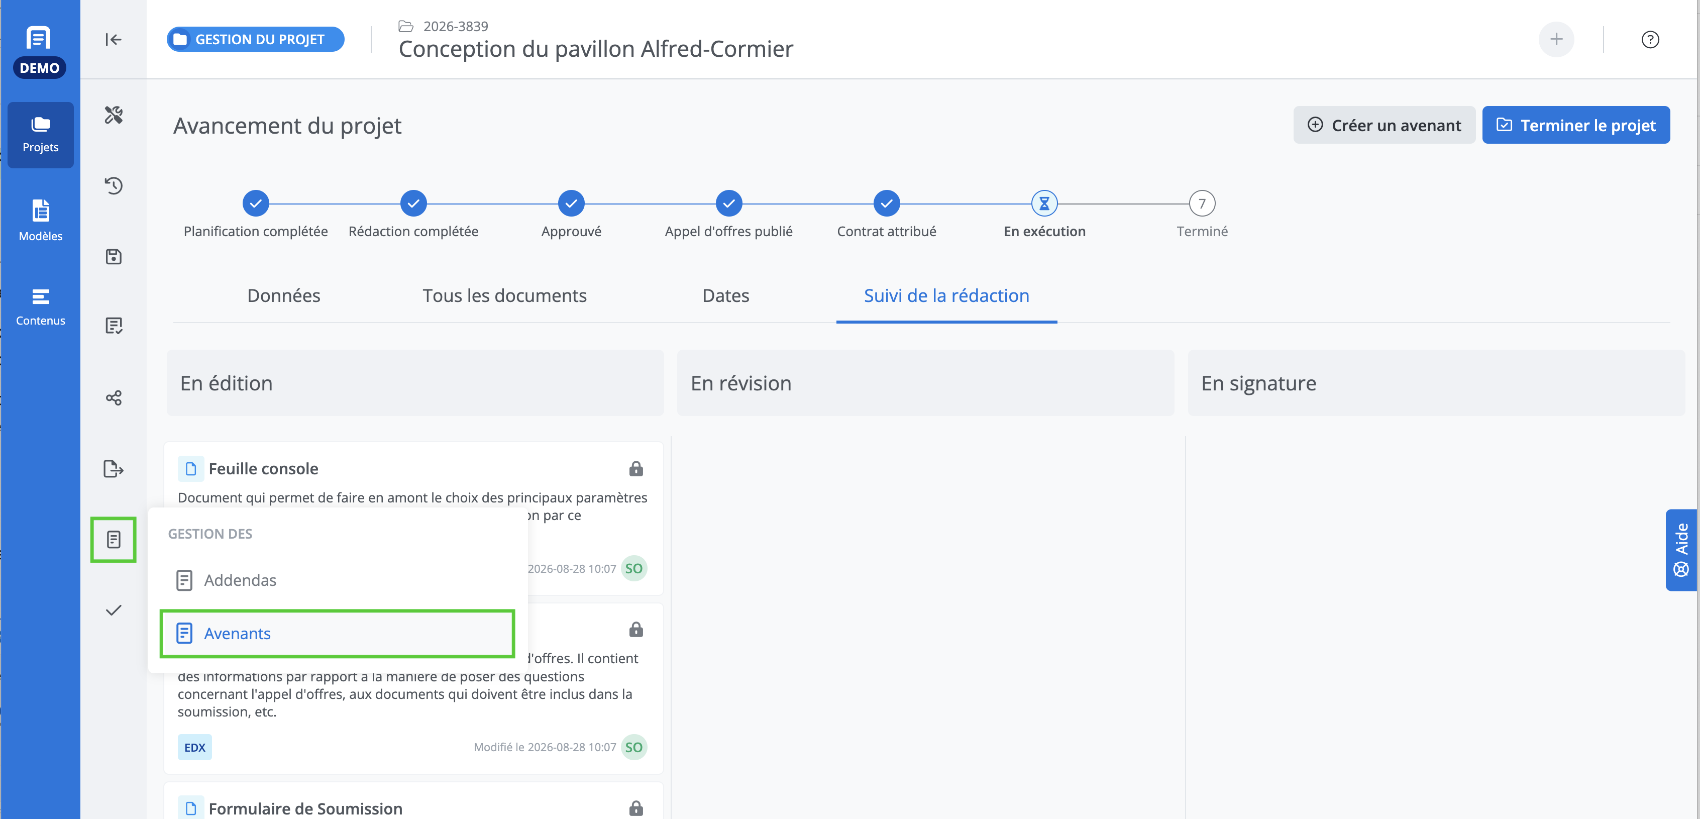
Task: Click the checkmark icon in sidebar
Action: pos(114,610)
